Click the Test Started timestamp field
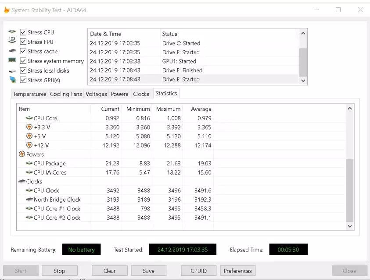 click(183, 249)
